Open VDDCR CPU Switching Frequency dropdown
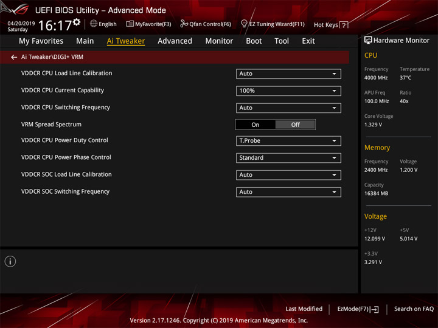 [288, 108]
